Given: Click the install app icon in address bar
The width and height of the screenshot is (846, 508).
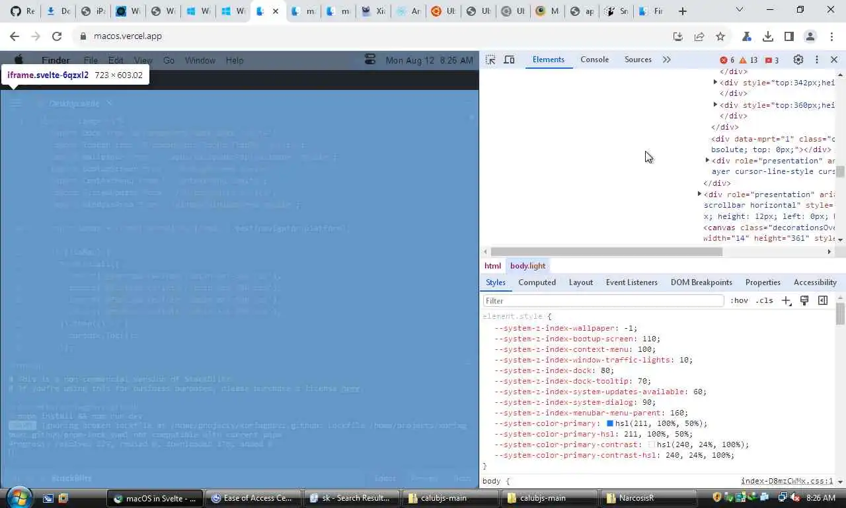Looking at the screenshot, I should [678, 36].
